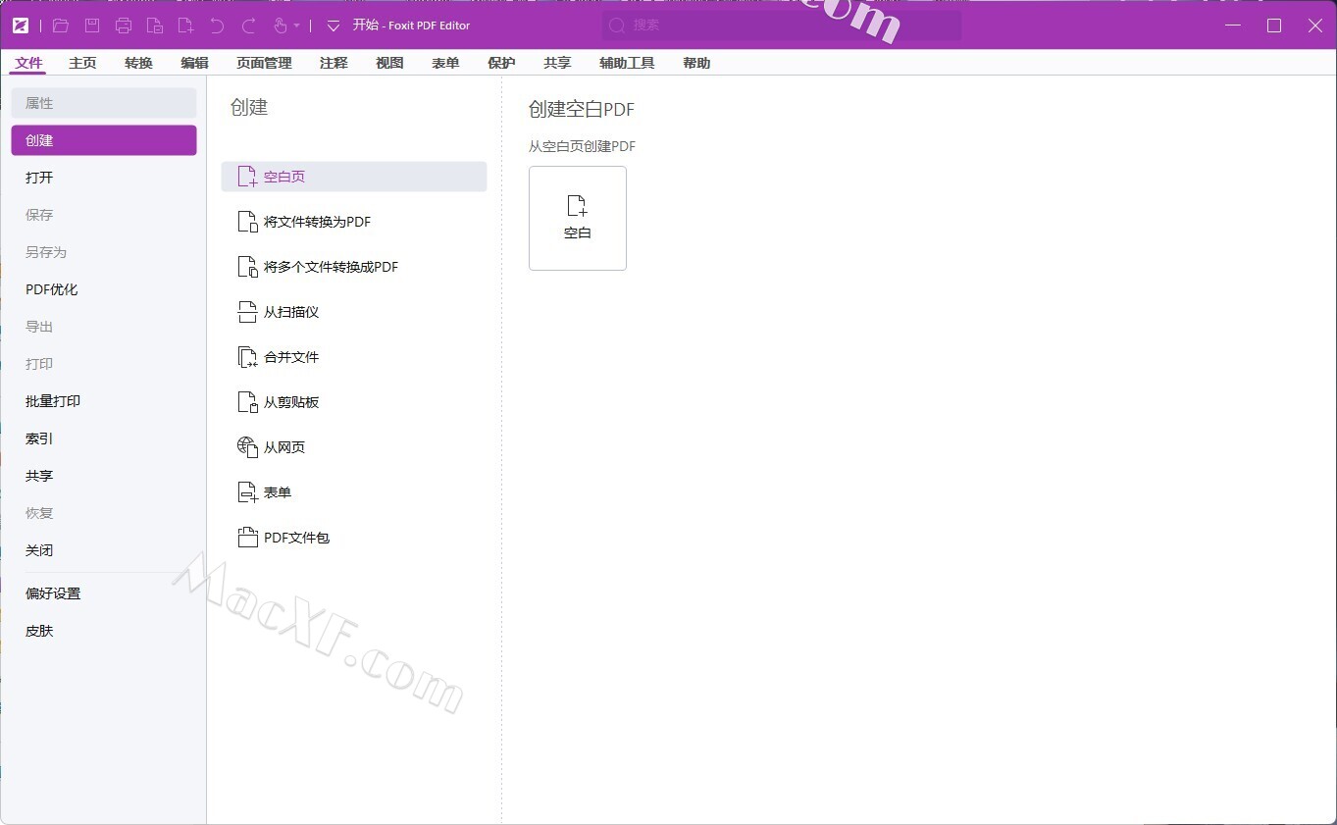Click the 表单 form icon

(x=247, y=492)
